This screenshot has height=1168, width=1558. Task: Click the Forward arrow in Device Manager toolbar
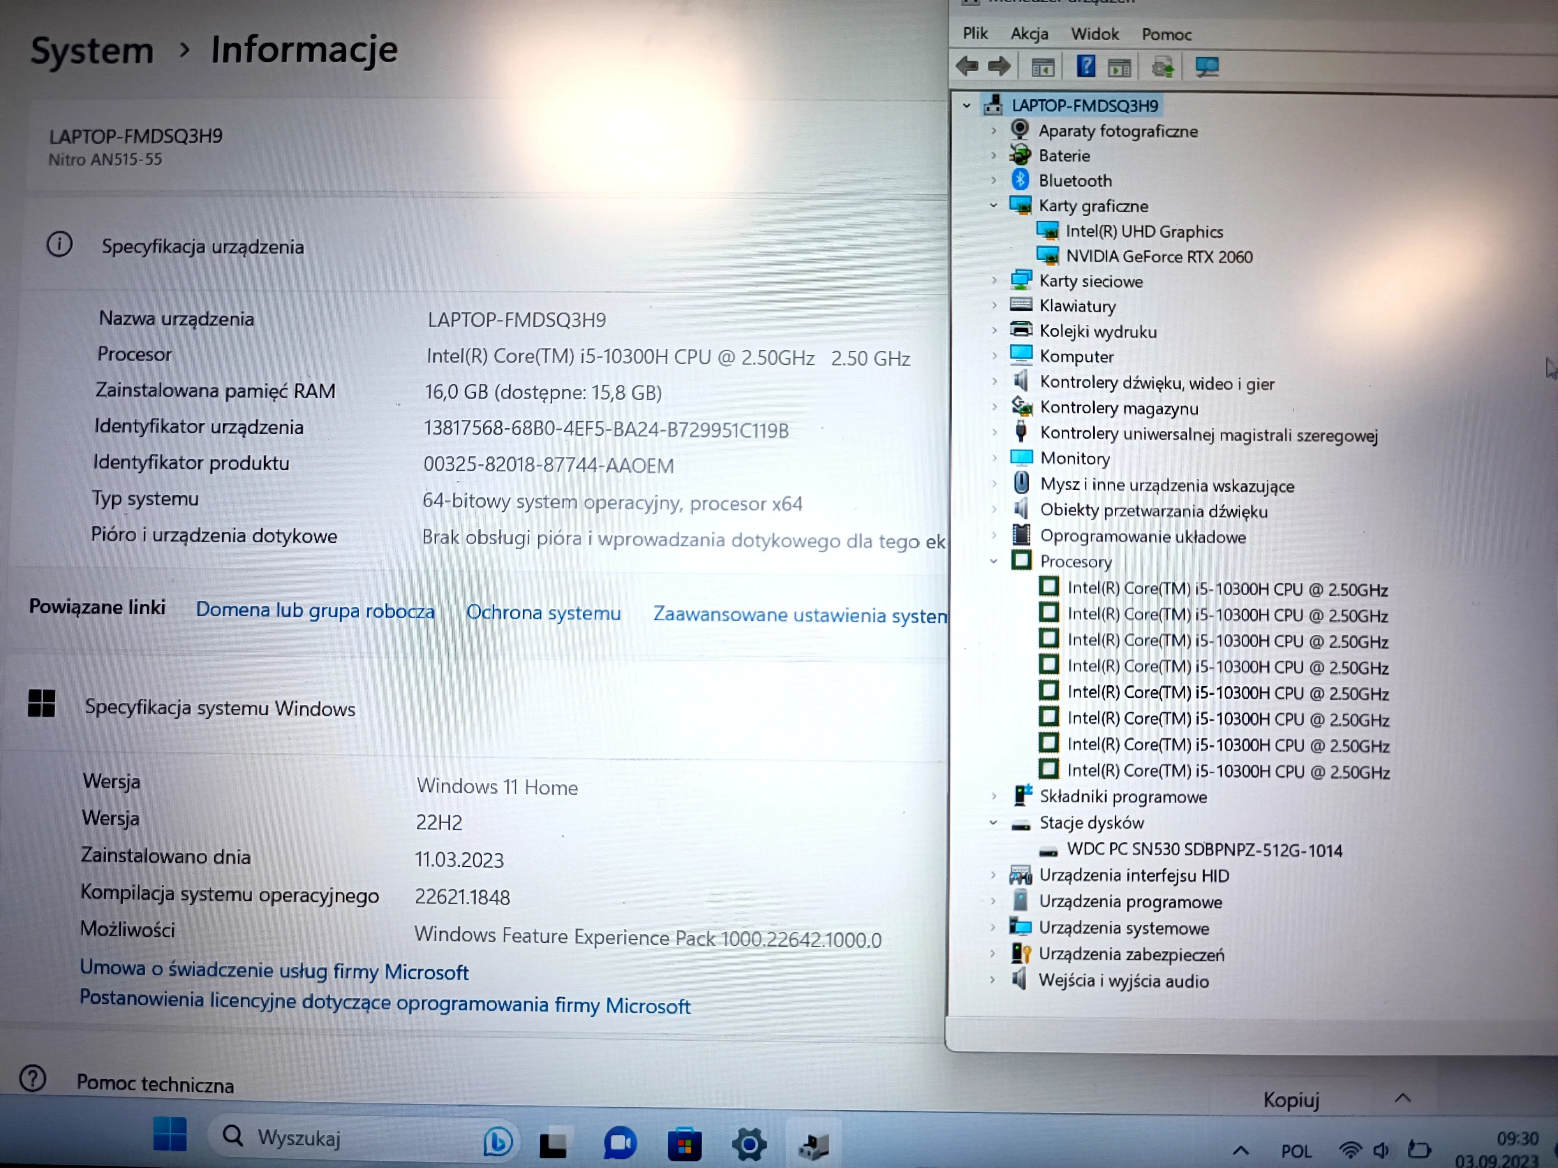click(999, 66)
